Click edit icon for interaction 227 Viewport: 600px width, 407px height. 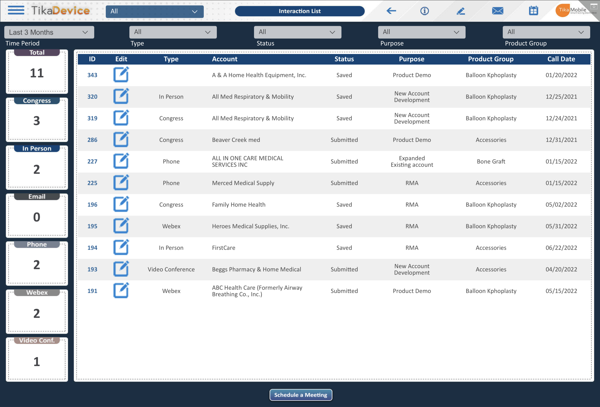pyautogui.click(x=121, y=161)
